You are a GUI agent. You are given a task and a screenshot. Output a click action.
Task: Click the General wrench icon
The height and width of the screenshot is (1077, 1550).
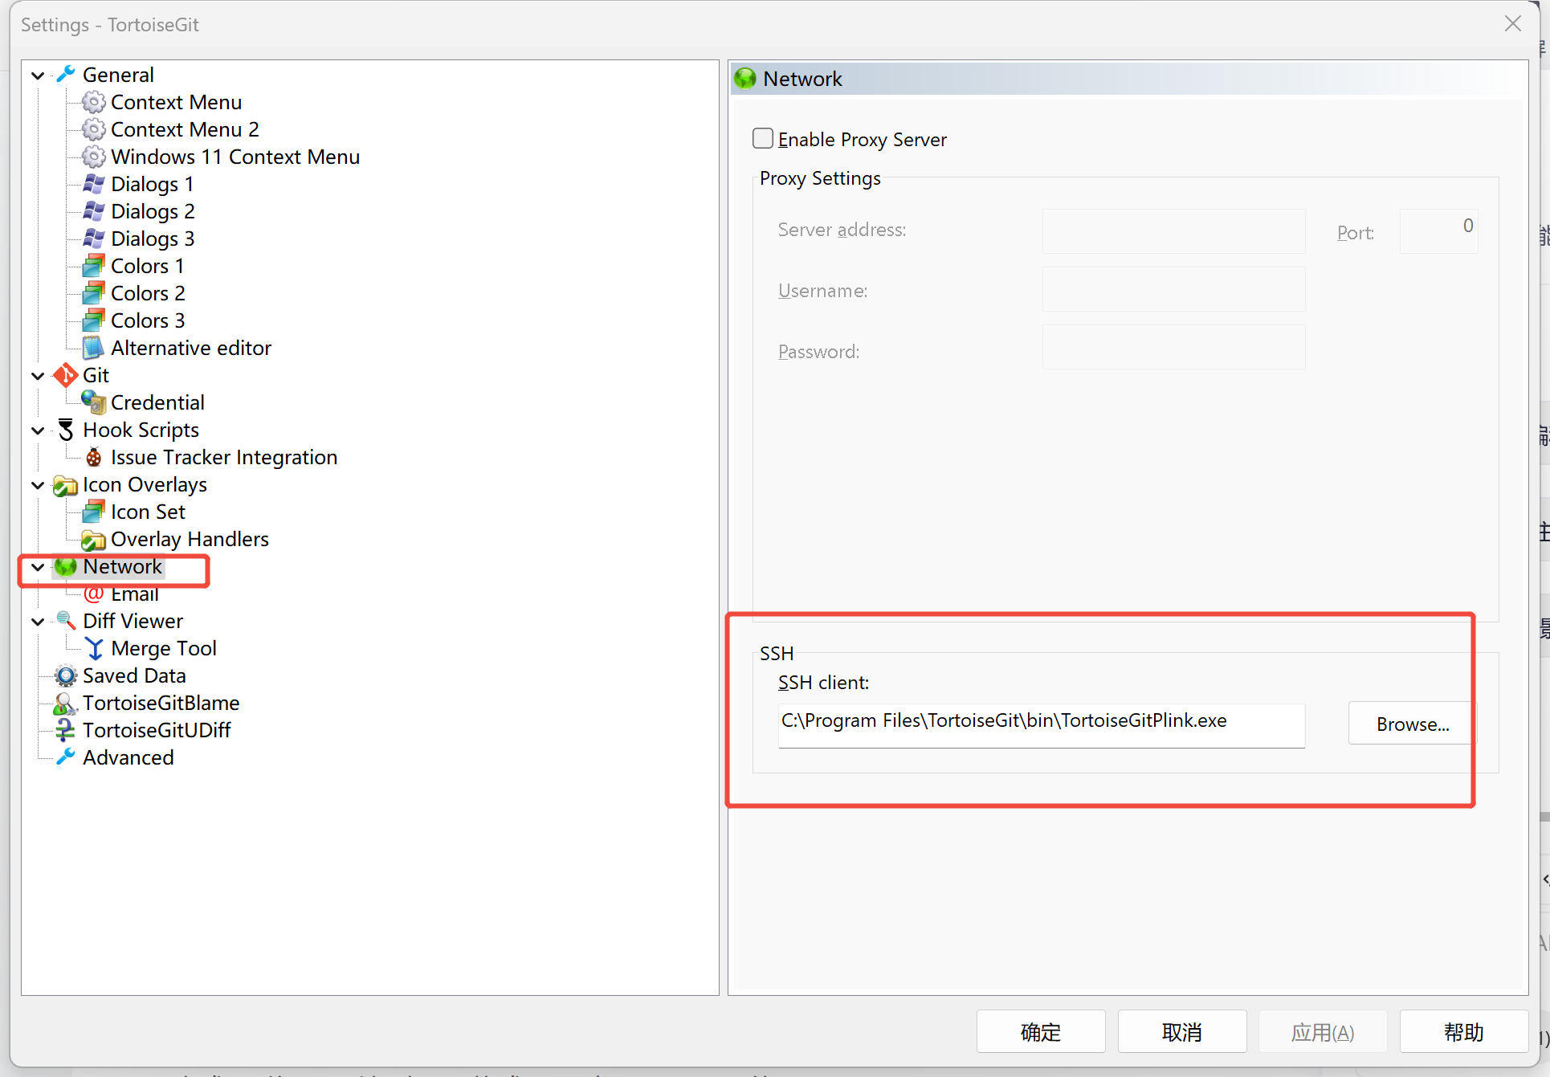66,75
